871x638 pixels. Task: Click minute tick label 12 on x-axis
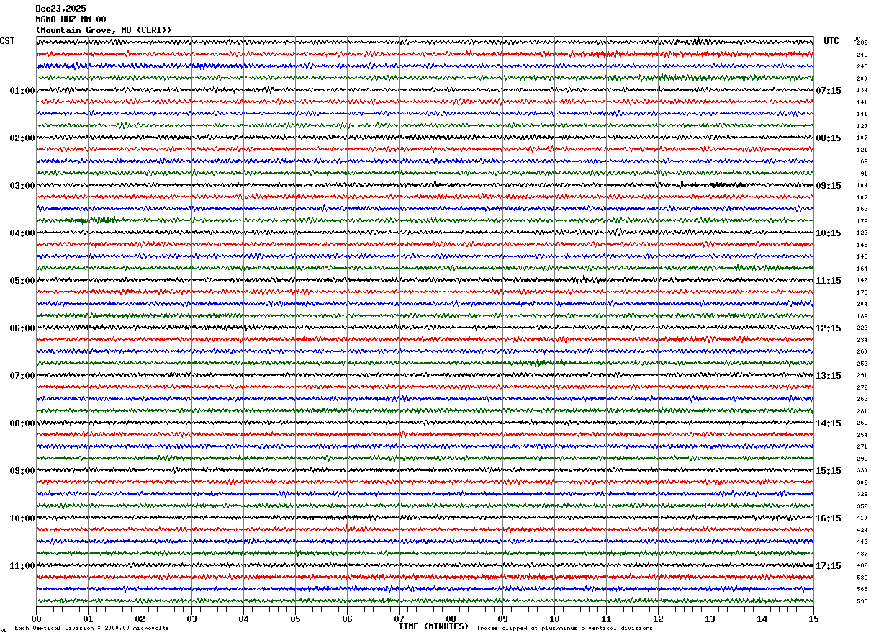click(658, 619)
